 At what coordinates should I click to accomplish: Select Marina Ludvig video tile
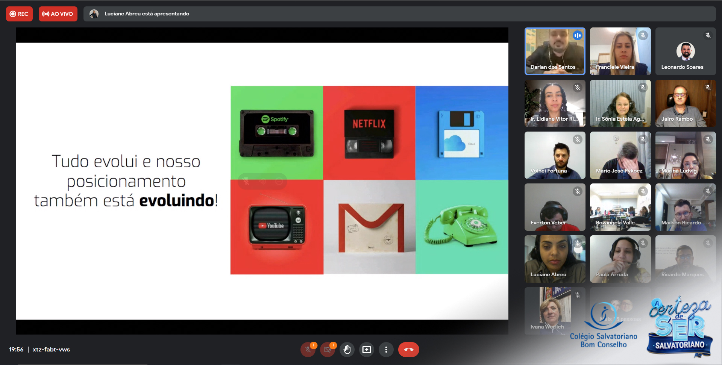tap(686, 155)
